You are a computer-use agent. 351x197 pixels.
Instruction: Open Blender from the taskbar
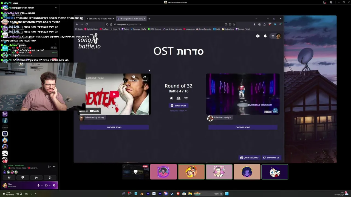click(x=142, y=194)
